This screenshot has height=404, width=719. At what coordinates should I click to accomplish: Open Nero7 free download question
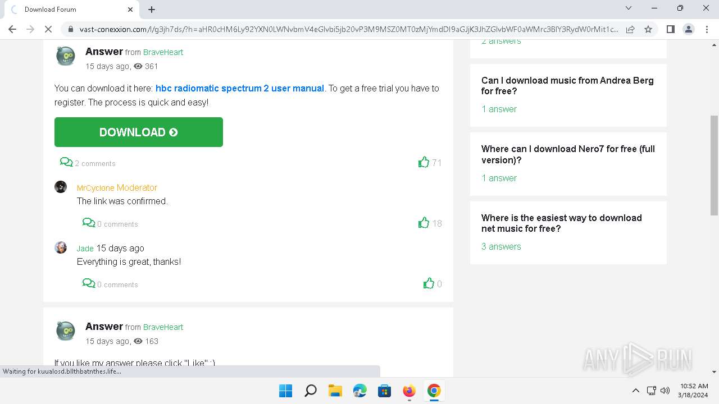(568, 154)
